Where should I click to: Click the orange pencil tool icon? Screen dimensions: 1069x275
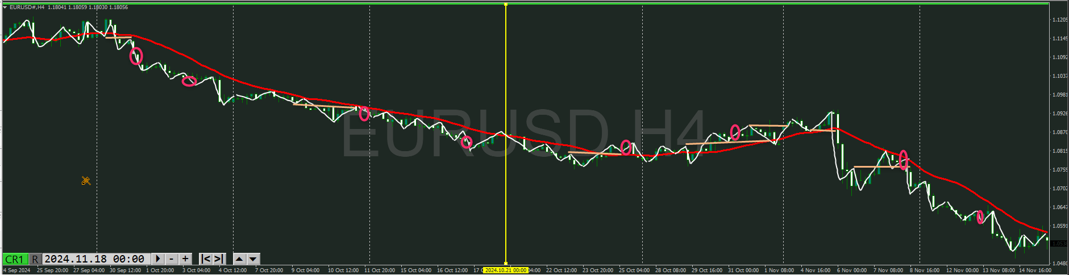[86, 181]
